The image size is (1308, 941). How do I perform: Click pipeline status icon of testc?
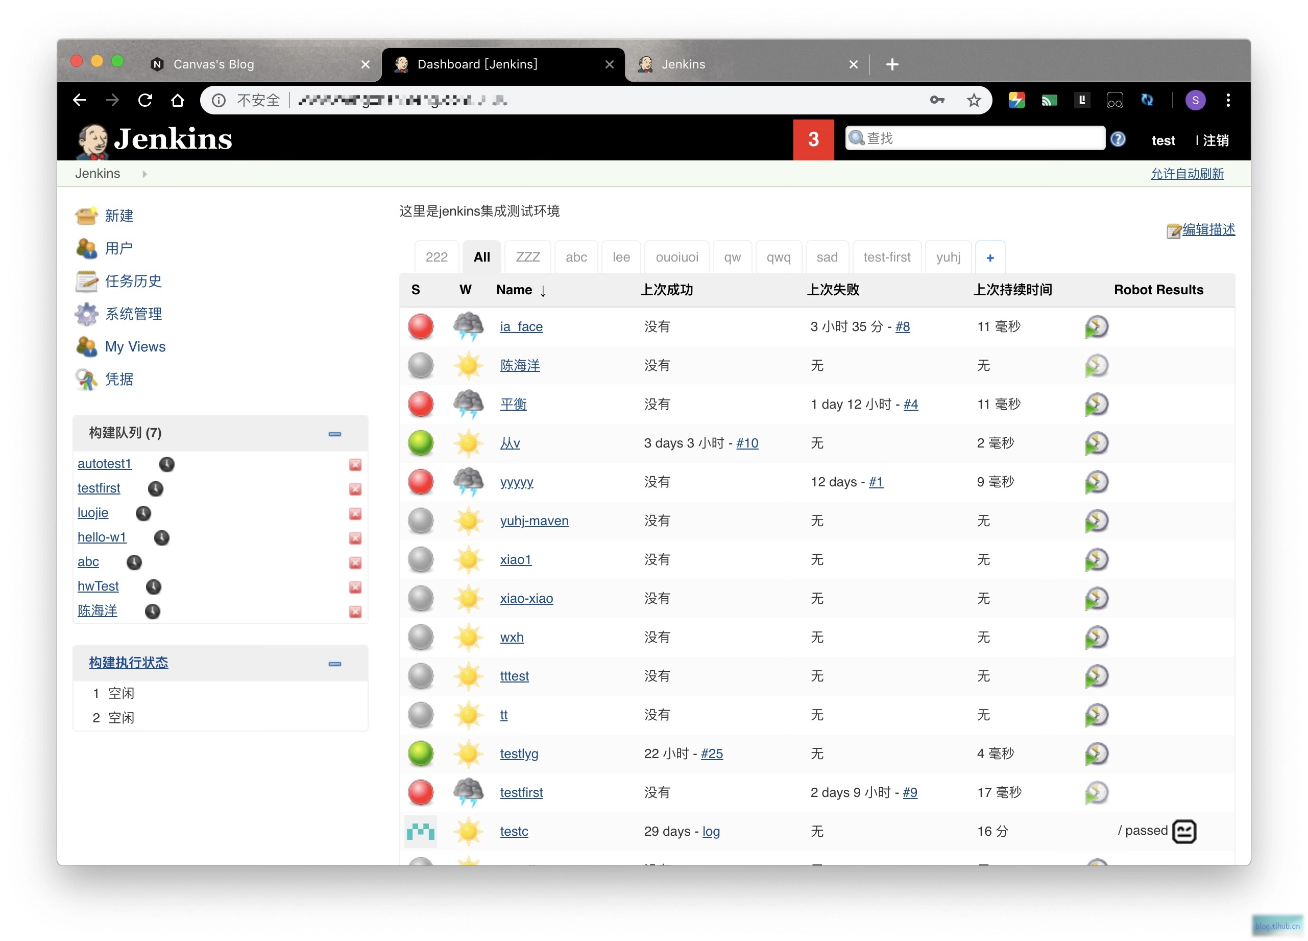coord(421,831)
